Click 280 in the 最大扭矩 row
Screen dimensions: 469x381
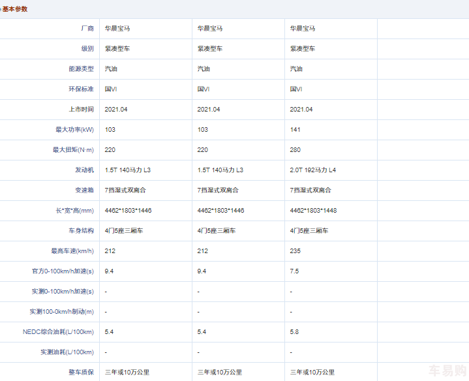[295, 149]
